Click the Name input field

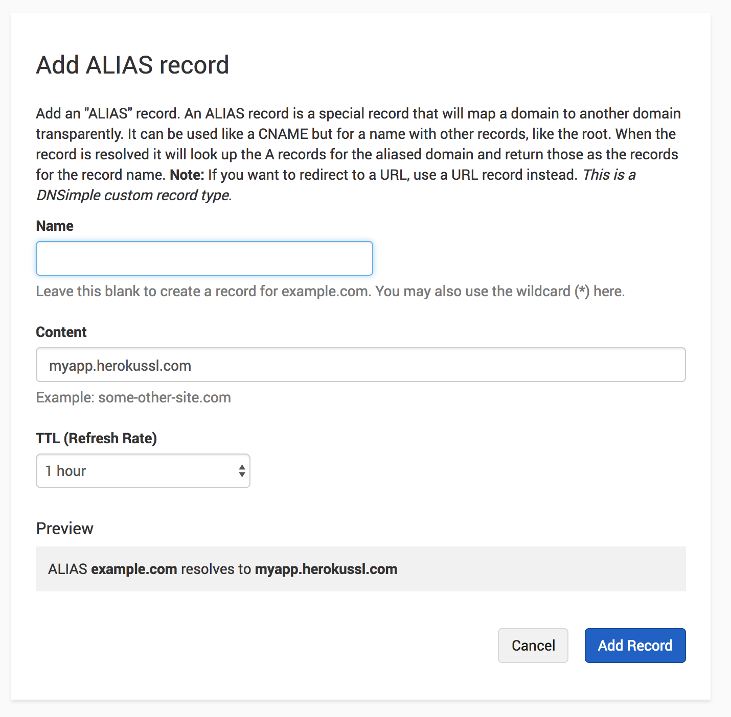pos(204,258)
